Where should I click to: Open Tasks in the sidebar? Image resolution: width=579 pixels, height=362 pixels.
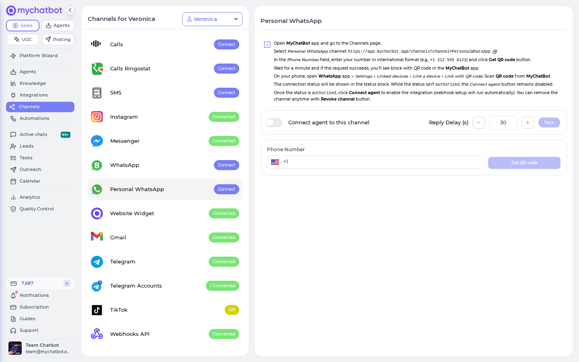coord(40,158)
